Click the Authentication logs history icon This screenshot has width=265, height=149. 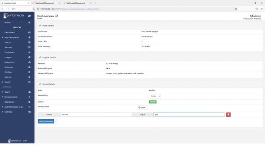29,107
